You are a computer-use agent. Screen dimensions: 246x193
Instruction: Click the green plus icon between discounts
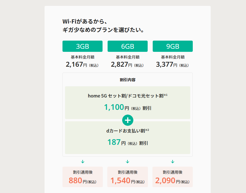[128, 120]
